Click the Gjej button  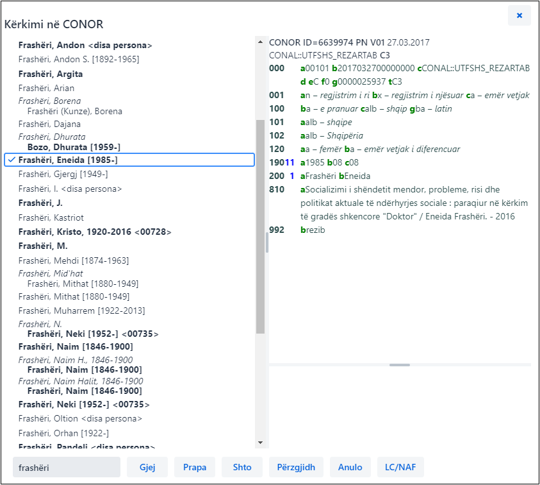[x=147, y=467]
